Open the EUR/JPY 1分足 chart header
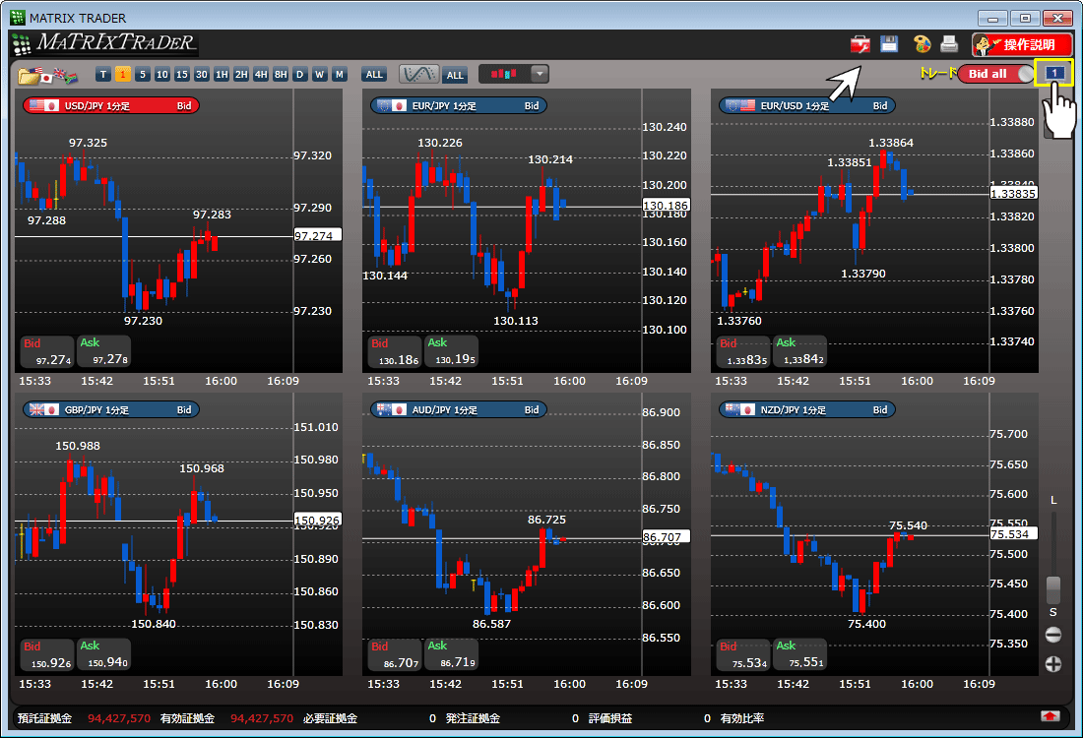The image size is (1083, 738). (x=459, y=105)
